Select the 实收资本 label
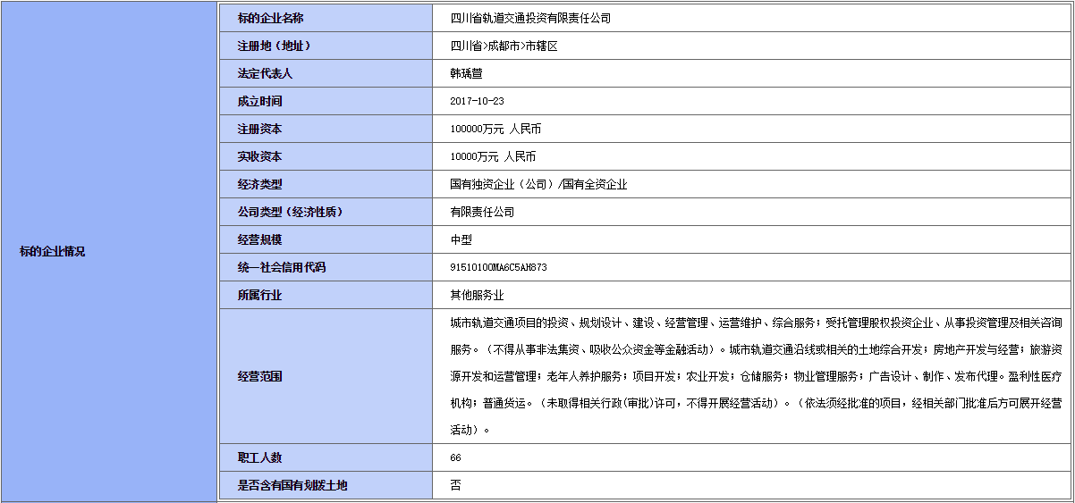Image resolution: width=1075 pixels, height=503 pixels. pos(259,156)
